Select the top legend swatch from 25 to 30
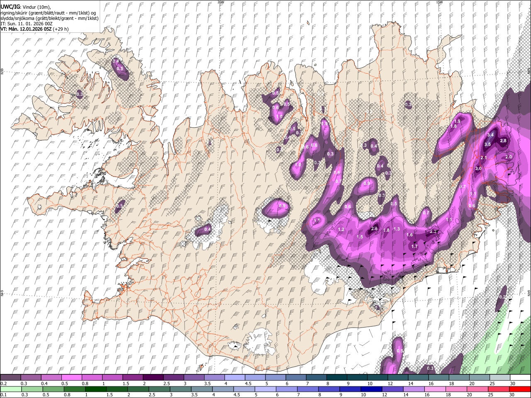 [x=500, y=378]
